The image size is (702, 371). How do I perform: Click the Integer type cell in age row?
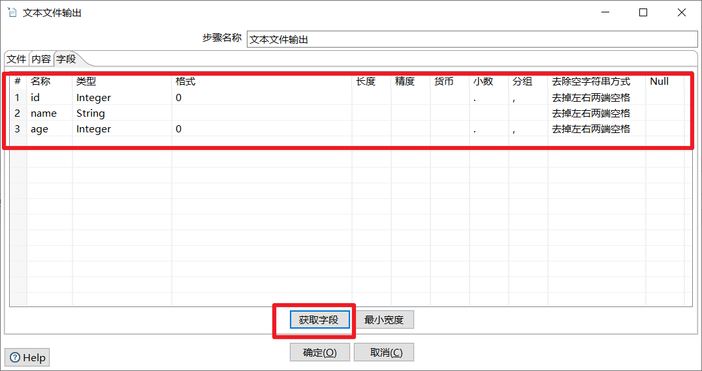[122, 129]
